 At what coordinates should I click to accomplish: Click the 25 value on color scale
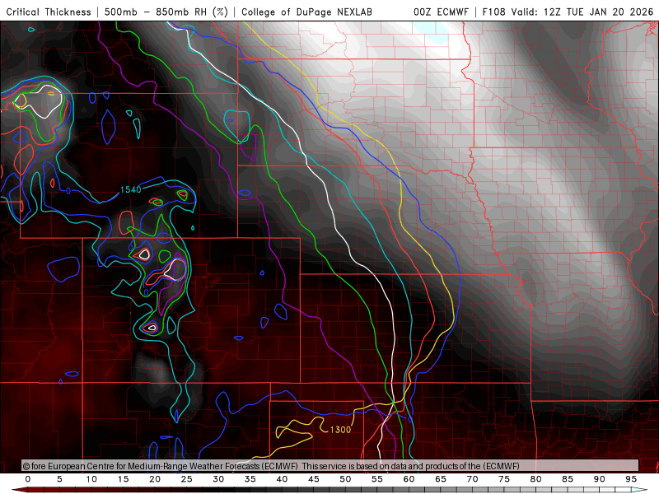(187, 479)
